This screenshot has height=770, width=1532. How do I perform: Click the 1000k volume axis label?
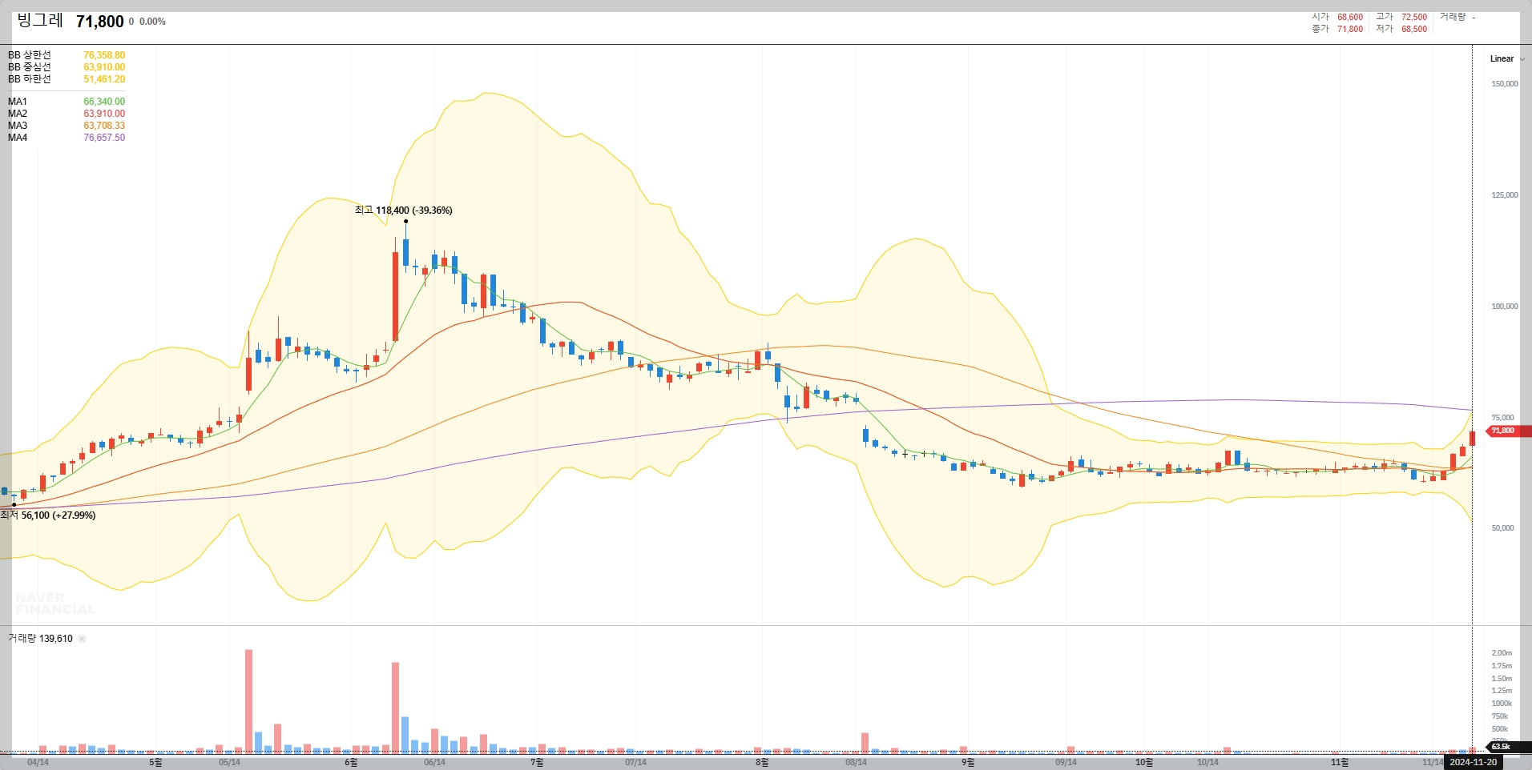click(x=1502, y=704)
